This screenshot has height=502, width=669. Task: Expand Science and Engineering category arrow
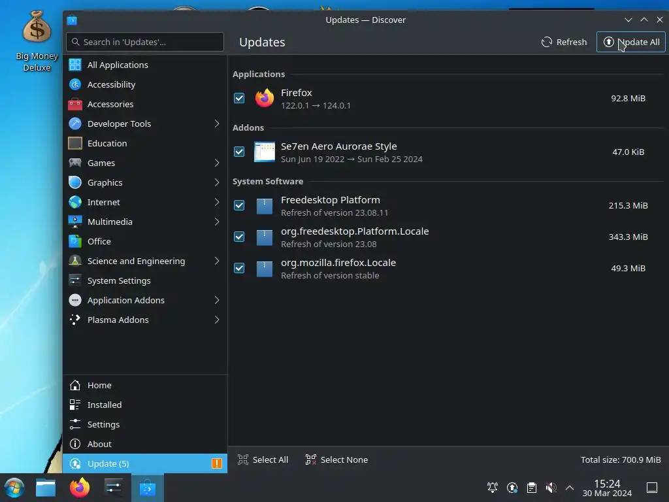217,261
